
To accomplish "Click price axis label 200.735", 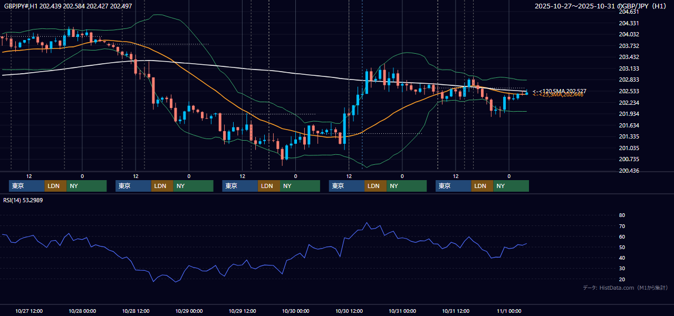I will point(629,159).
